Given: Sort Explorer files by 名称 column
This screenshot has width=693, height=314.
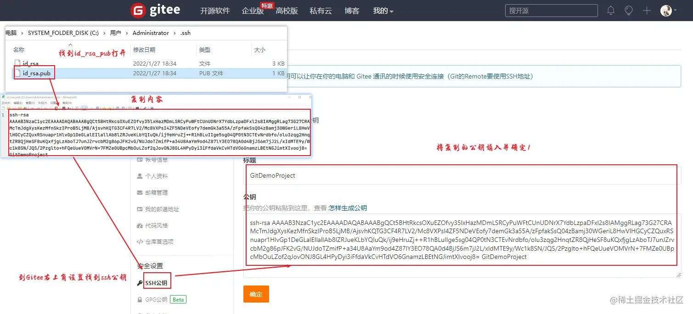Looking at the screenshot, I should (x=19, y=50).
